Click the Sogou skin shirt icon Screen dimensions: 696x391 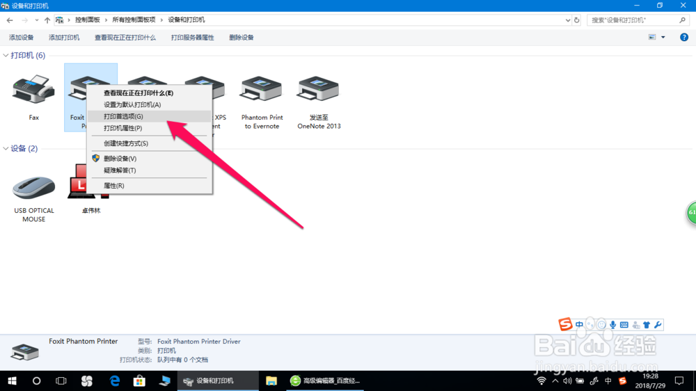647,325
